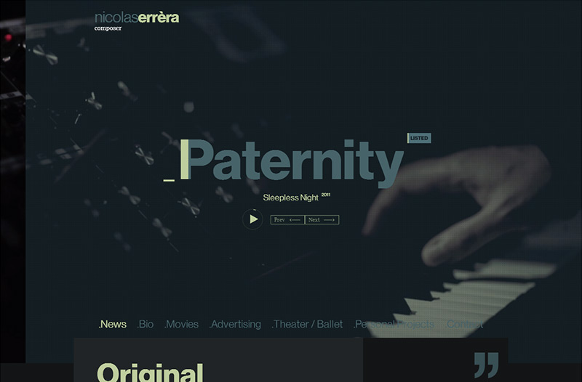Go to the previous track with Prev
The width and height of the screenshot is (582, 382).
tap(287, 220)
